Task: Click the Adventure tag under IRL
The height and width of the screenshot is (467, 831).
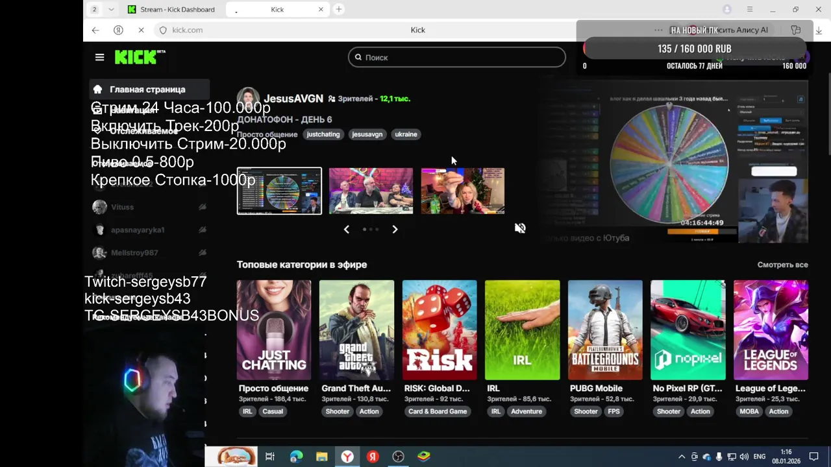Action: [x=527, y=411]
